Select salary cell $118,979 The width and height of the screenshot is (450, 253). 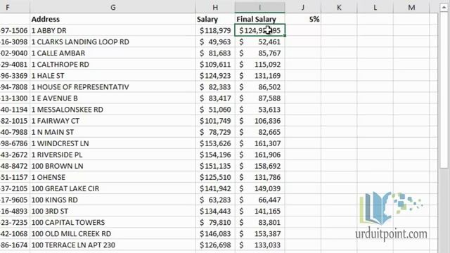tap(215, 30)
